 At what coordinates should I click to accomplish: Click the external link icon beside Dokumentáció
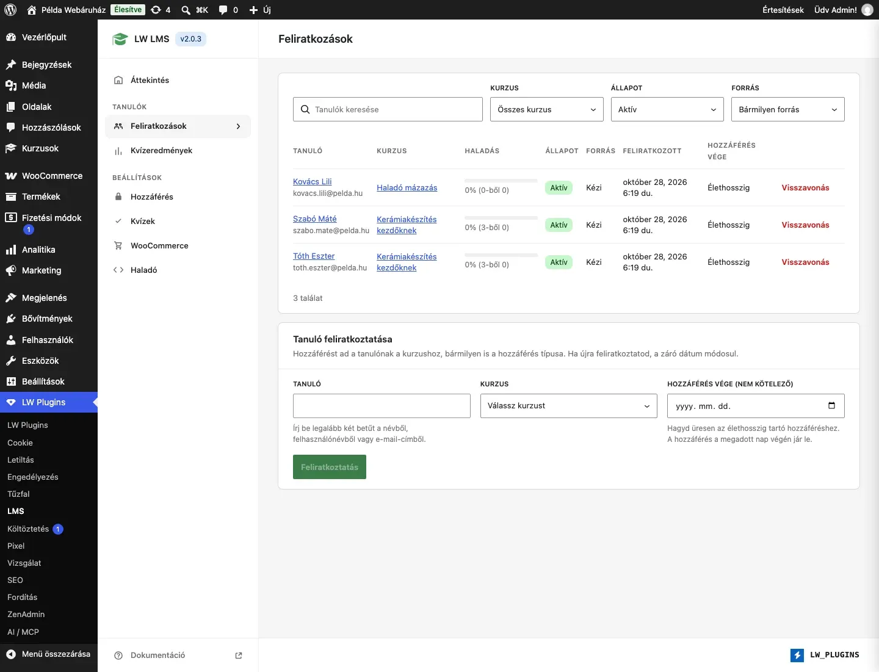pos(239,656)
